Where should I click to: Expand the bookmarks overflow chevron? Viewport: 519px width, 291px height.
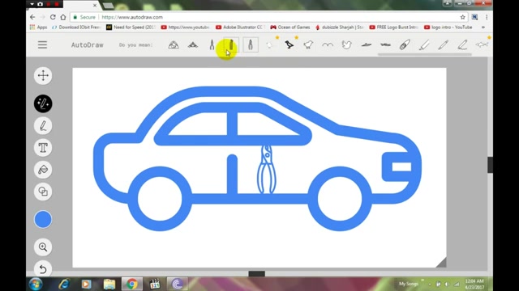pos(483,27)
